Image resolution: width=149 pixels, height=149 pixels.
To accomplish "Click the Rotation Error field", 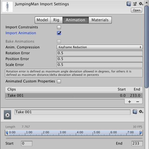I will 100,53.
